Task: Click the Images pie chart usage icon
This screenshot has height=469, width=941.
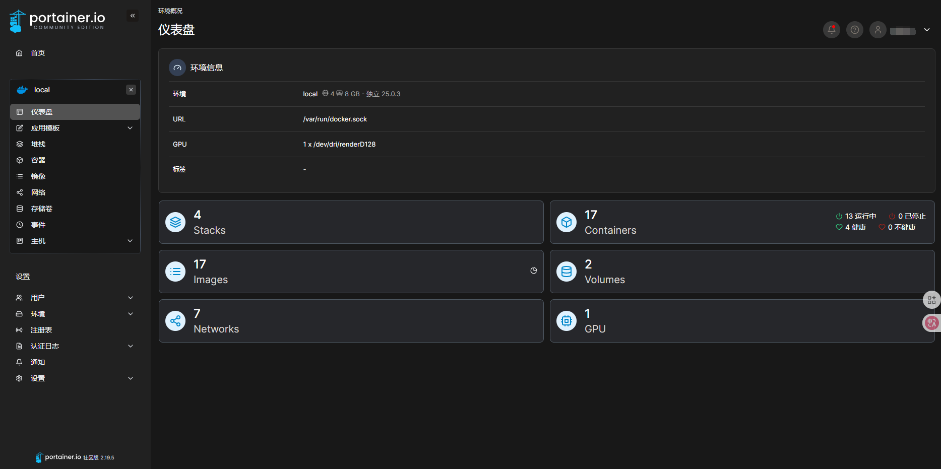Action: 533,271
